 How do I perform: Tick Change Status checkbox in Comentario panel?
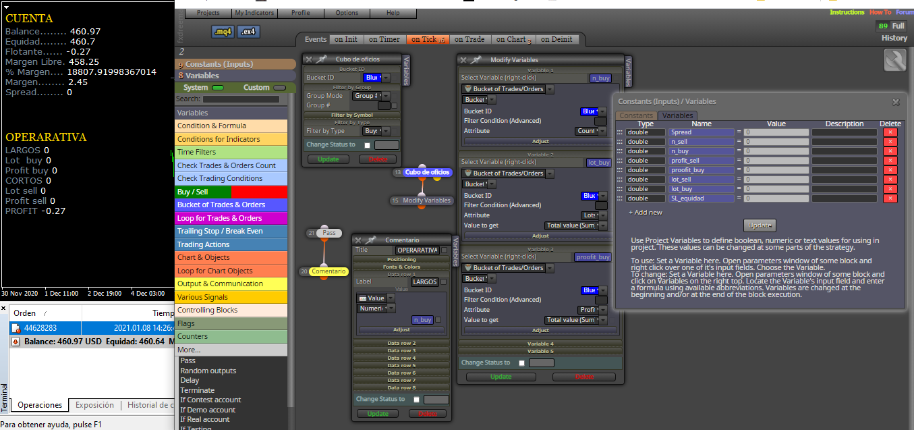pos(416,400)
